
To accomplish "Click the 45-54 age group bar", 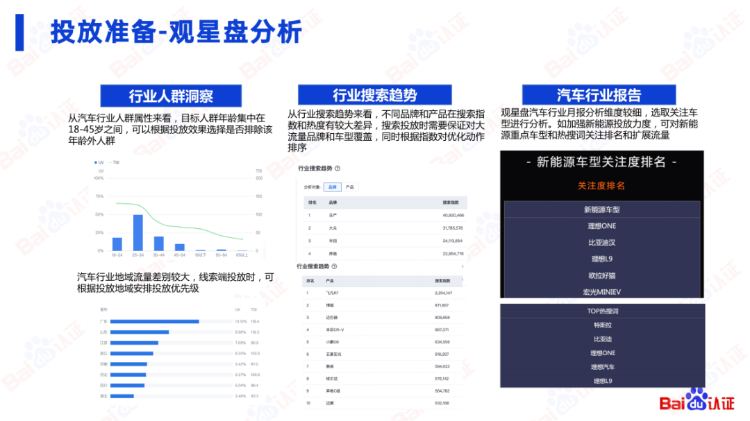I will (x=179, y=247).
